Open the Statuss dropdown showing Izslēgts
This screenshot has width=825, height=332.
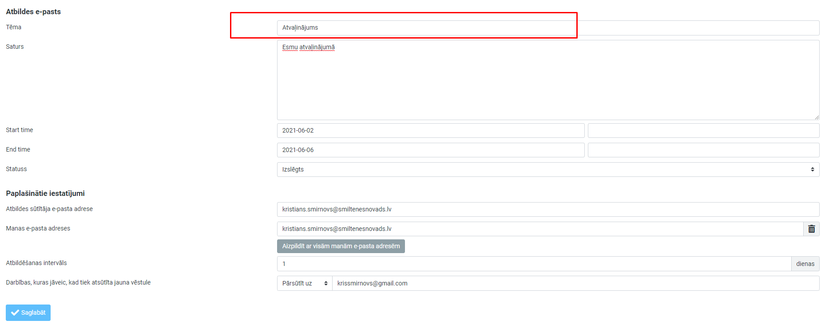tap(547, 169)
